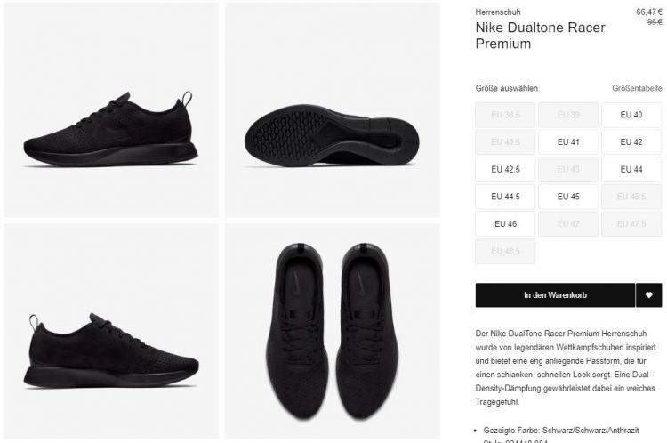The width and height of the screenshot is (667, 443).
Task: Choose size EU 42.5
Action: (x=505, y=169)
